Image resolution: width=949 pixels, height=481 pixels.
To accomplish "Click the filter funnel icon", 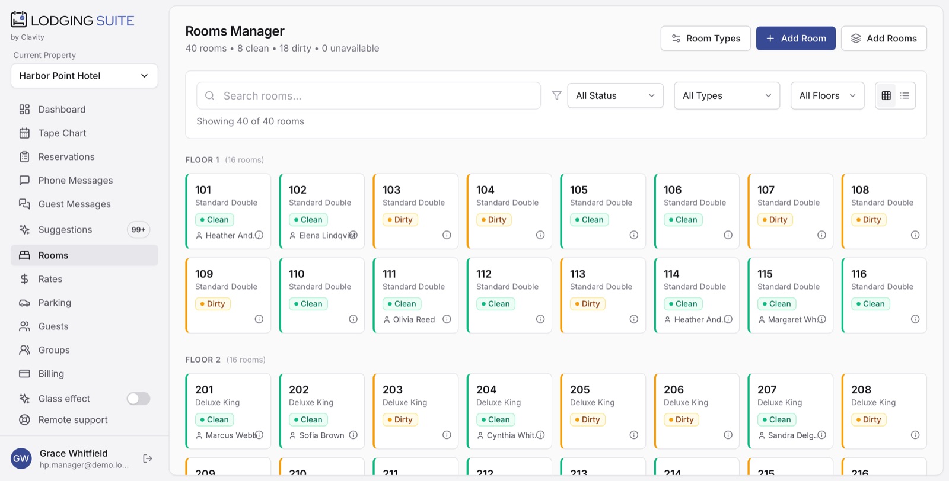I will [x=556, y=95].
